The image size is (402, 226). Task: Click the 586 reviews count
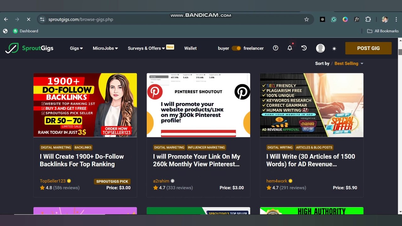(x=66, y=188)
